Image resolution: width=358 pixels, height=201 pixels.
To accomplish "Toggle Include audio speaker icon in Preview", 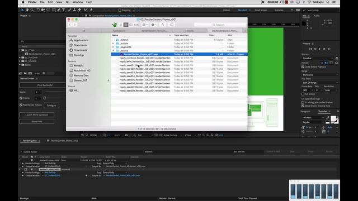I will 326,63.
